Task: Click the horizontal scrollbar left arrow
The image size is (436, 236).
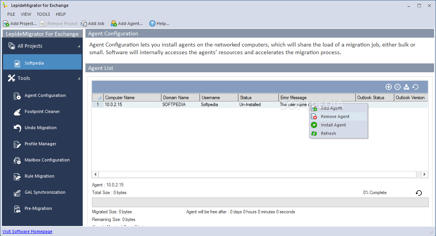Action: click(x=95, y=175)
